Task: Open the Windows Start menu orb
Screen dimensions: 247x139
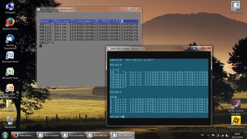Action: [x=5, y=135]
